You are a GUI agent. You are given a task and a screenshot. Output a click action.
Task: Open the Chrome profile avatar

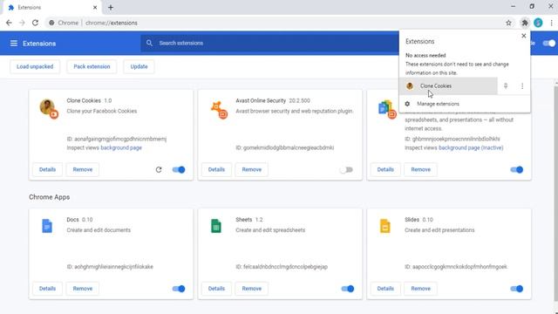click(x=538, y=23)
